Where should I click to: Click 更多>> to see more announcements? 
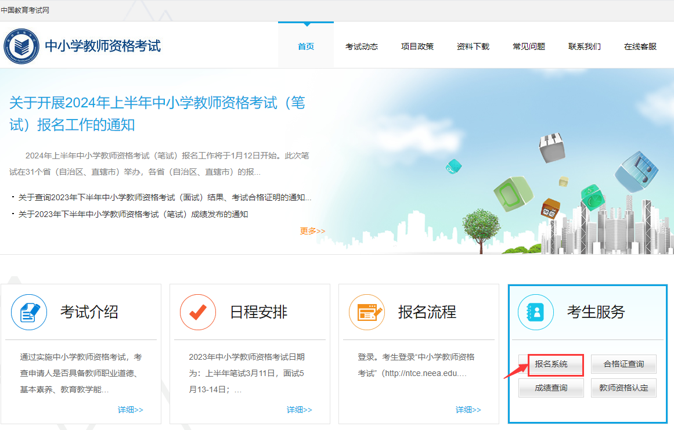312,231
